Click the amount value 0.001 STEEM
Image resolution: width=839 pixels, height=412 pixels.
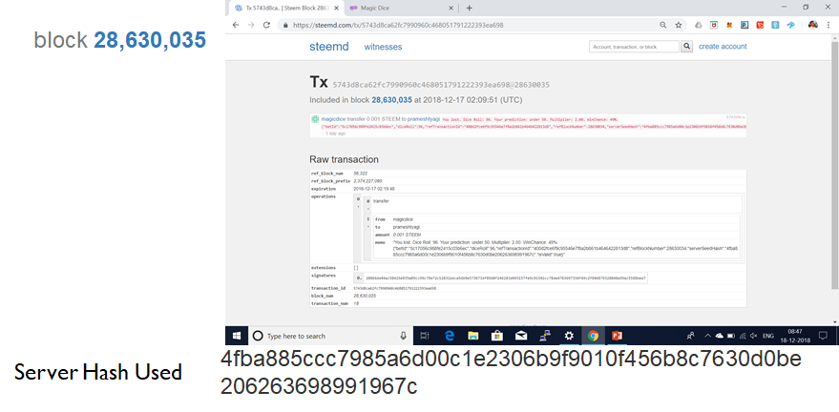pos(408,235)
